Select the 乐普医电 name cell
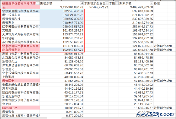 20,81
